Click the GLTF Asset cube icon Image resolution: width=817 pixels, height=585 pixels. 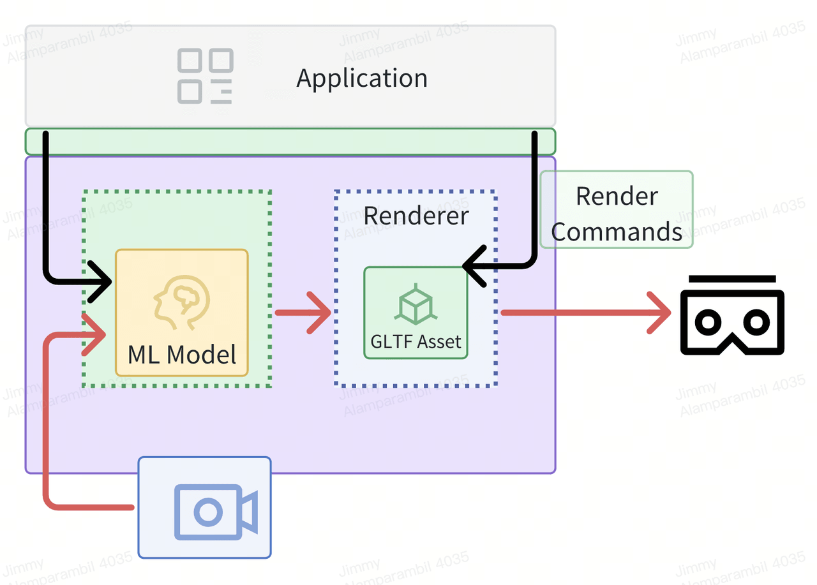click(416, 303)
